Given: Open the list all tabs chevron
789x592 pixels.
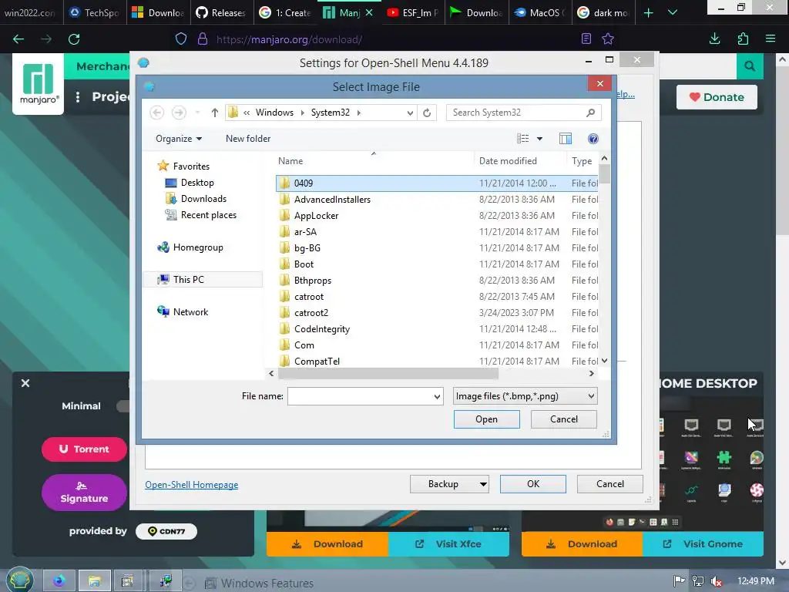Looking at the screenshot, I should (672, 12).
